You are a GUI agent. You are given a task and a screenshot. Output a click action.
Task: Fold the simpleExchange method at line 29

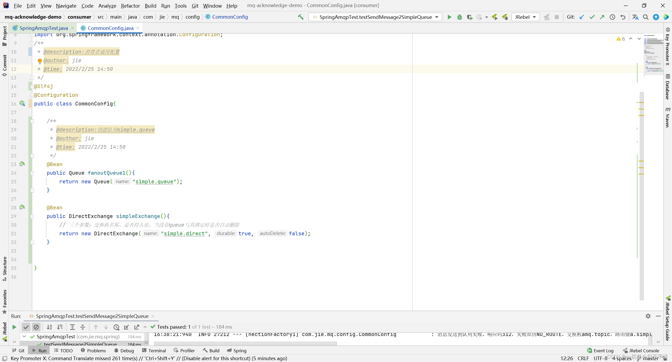pyautogui.click(x=32, y=216)
